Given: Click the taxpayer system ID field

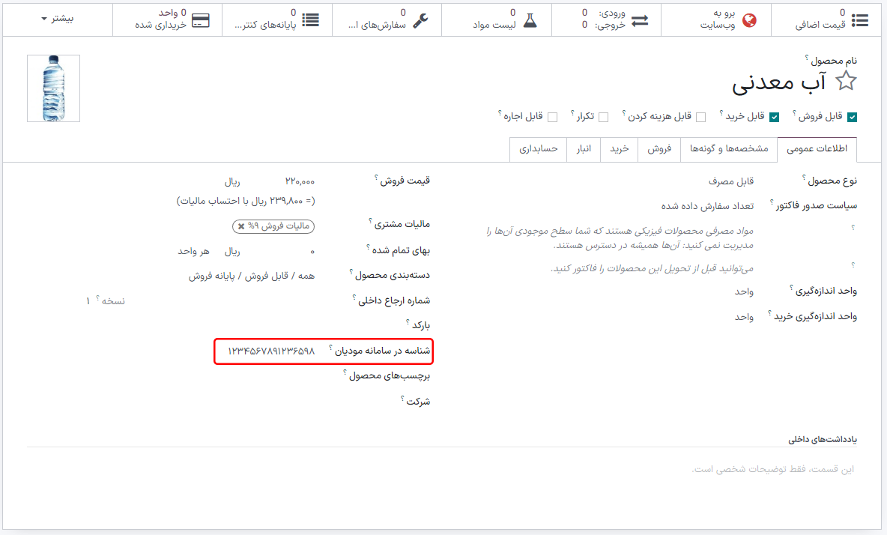Looking at the screenshot, I should [x=271, y=351].
